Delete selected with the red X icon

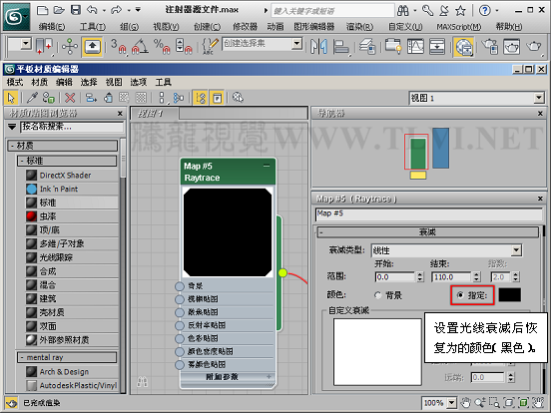[70, 98]
